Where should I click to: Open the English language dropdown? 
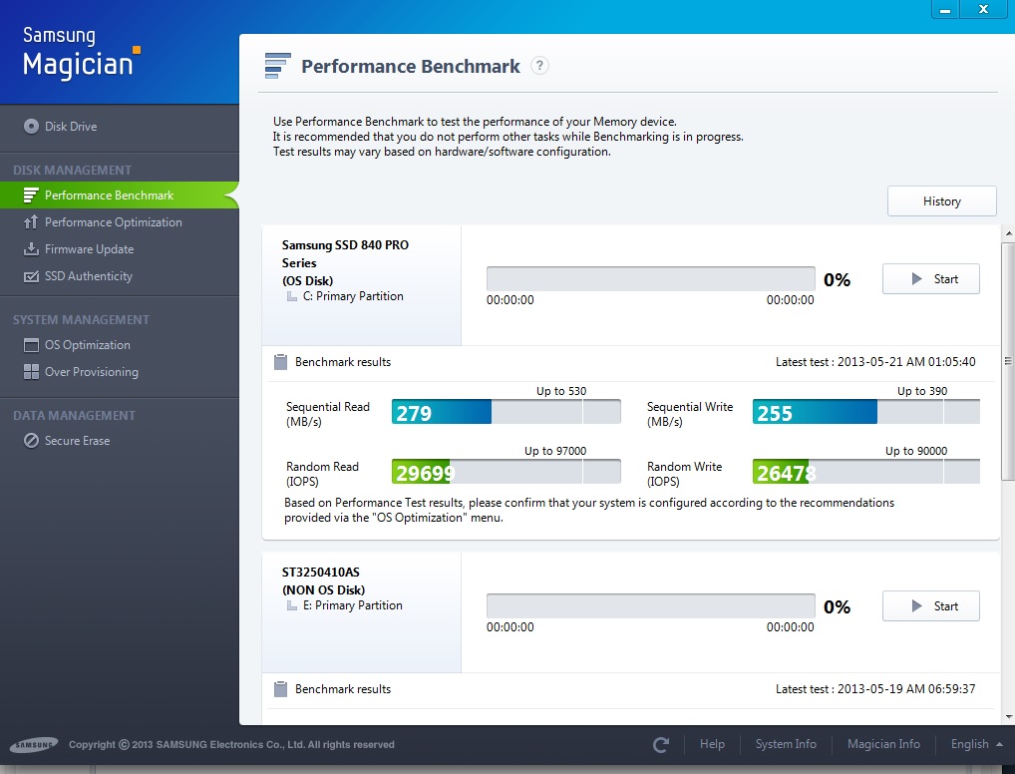(x=976, y=744)
